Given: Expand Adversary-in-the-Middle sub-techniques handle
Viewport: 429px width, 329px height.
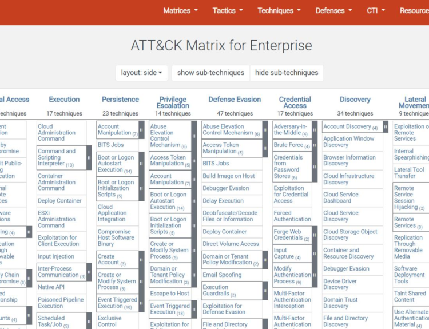Looking at the screenshot, I should (x=315, y=130).
